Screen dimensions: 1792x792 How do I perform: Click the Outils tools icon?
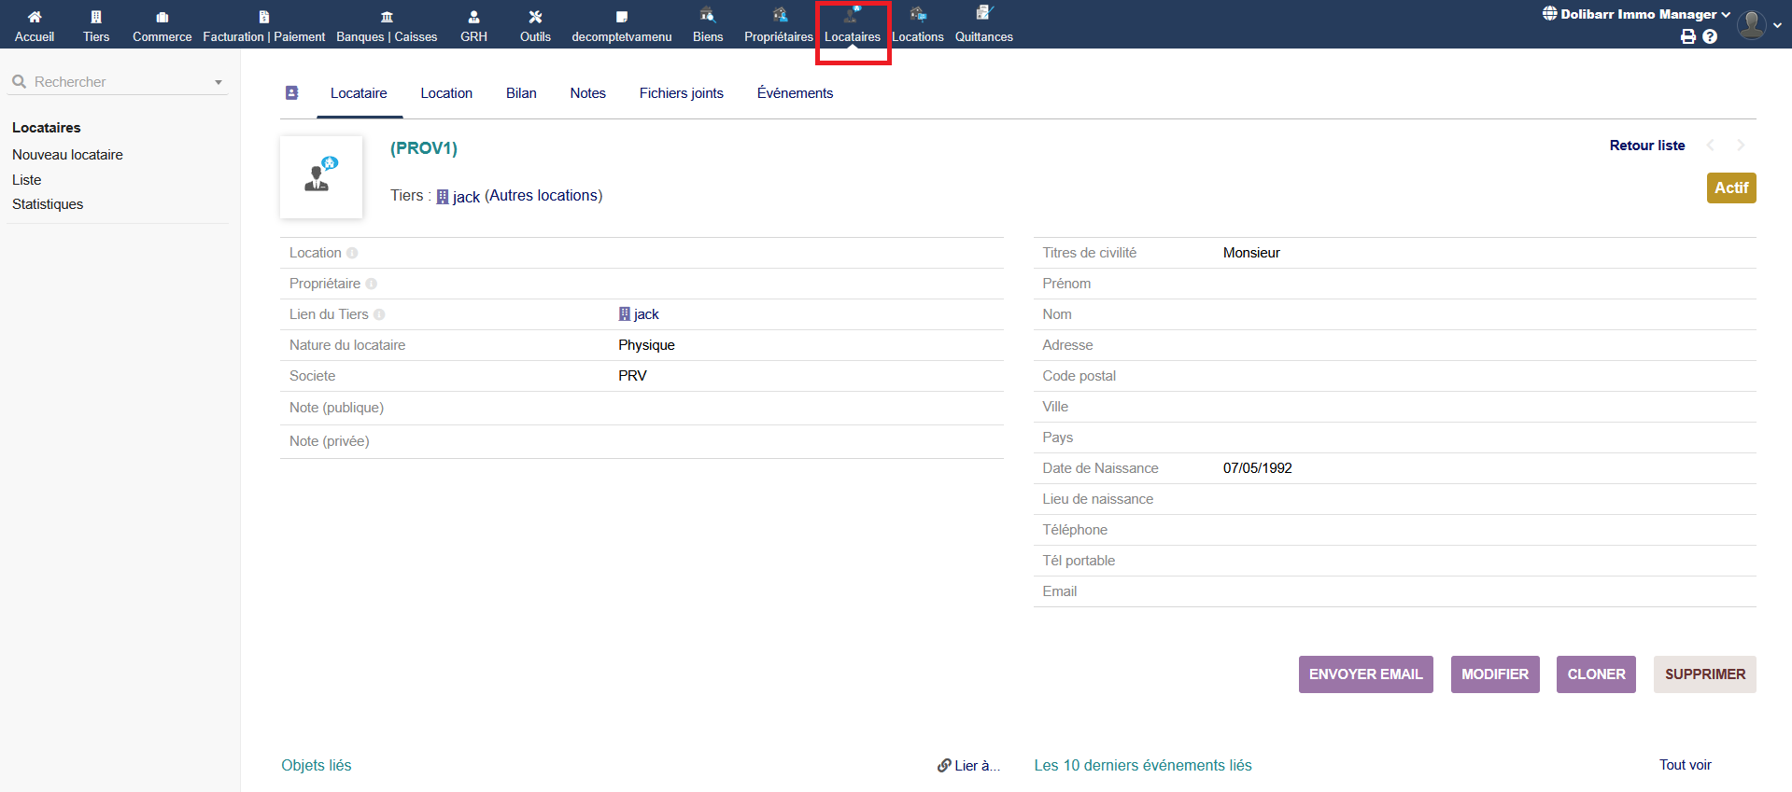point(535,17)
